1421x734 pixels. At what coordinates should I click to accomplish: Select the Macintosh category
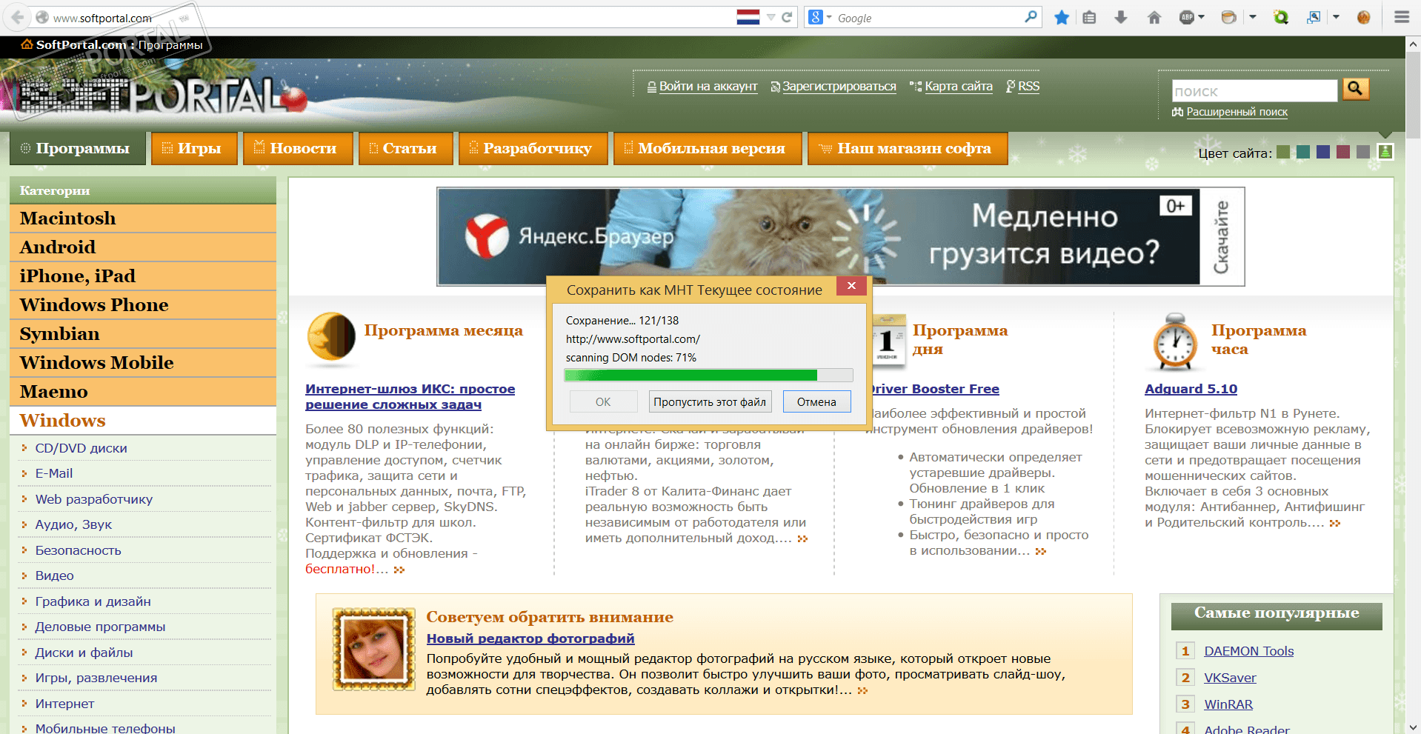click(x=143, y=218)
